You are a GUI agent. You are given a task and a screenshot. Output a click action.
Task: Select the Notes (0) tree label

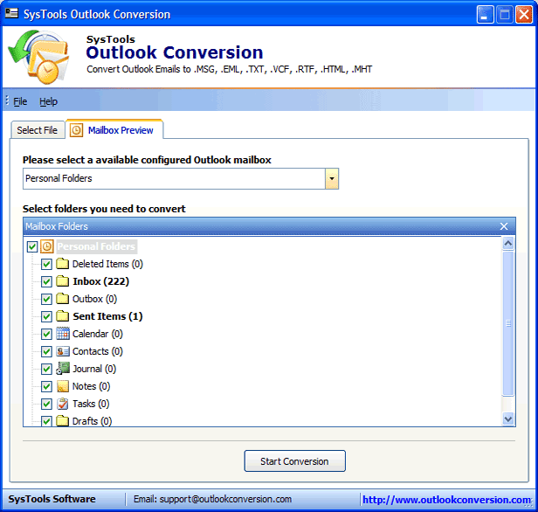click(91, 386)
